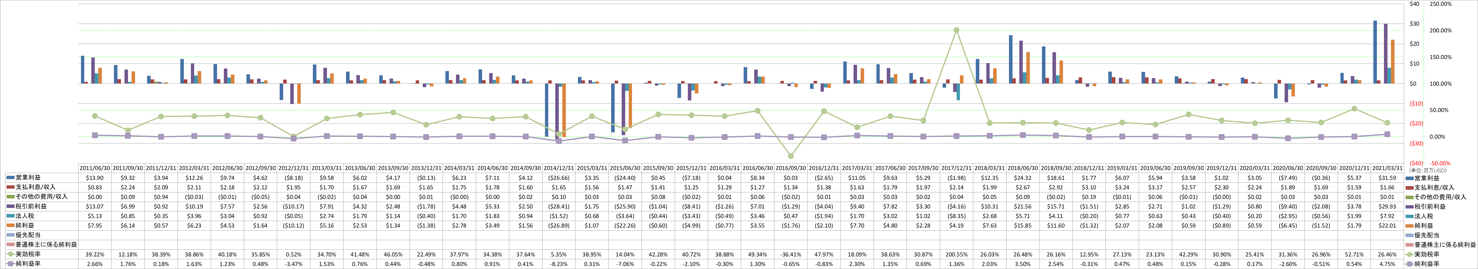This screenshot has width=1478, height=269.
Task: Click the lowest green tax rate marker for 2016/09/30
Action: pyautogui.click(x=791, y=156)
